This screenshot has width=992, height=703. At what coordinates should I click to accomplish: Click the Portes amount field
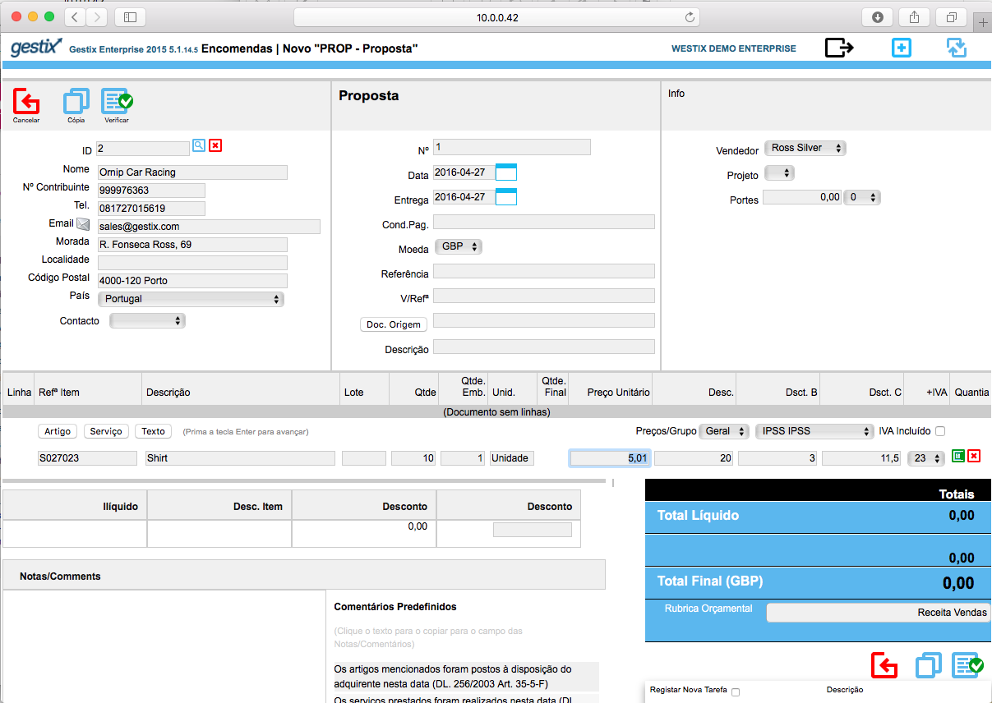pos(803,197)
